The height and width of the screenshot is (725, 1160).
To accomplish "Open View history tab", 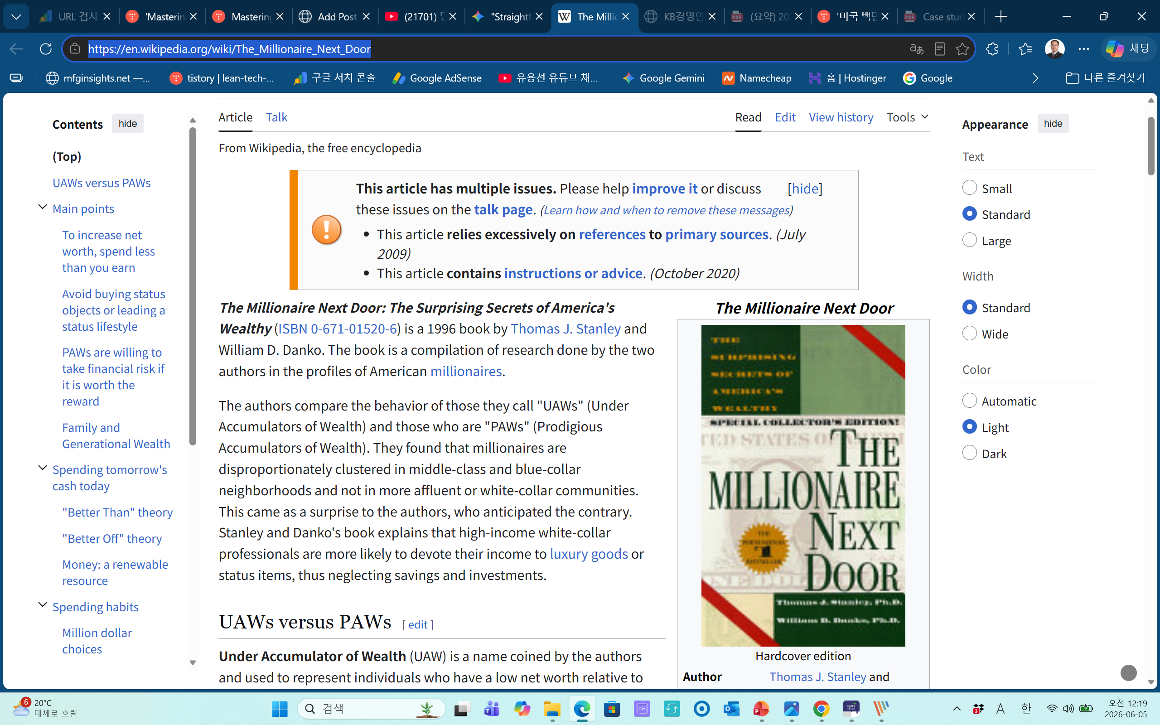I will click(841, 117).
